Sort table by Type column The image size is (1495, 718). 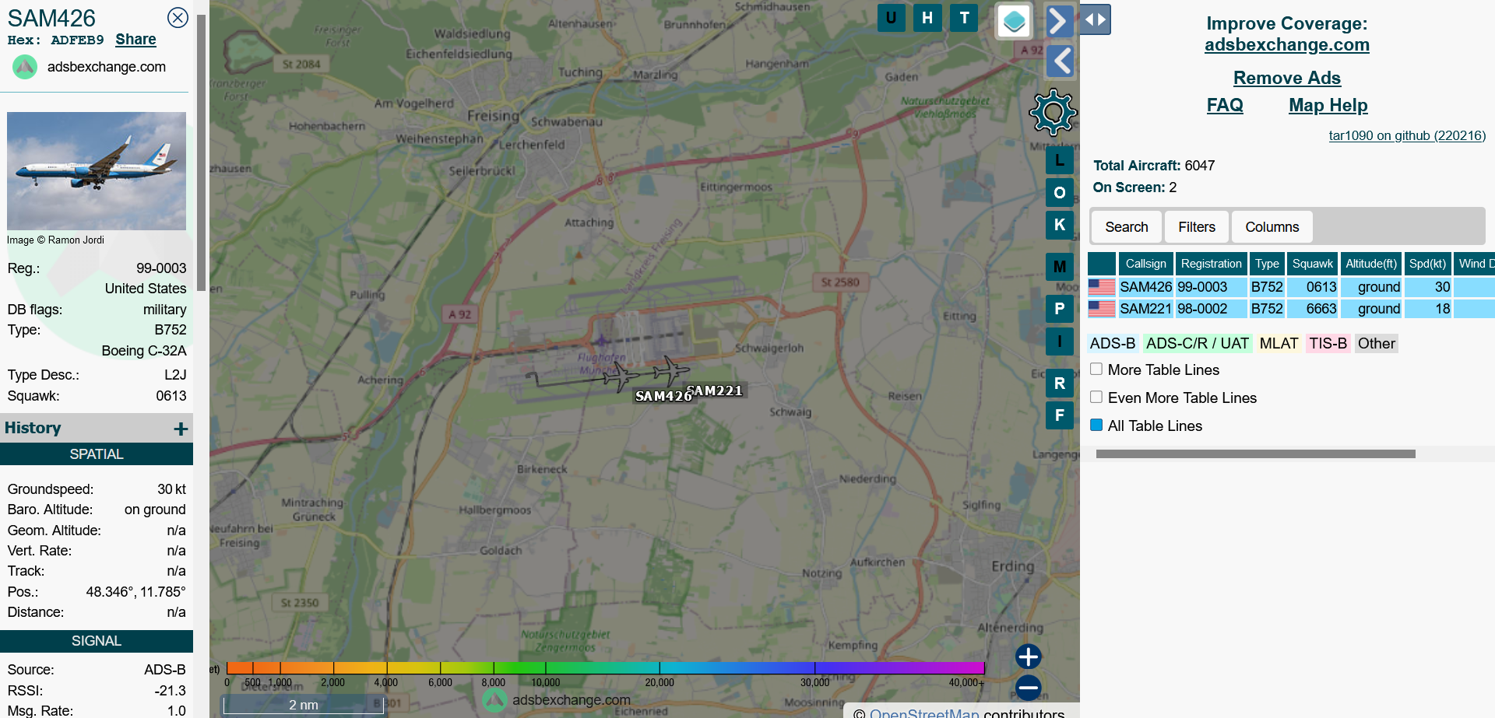(x=1267, y=264)
